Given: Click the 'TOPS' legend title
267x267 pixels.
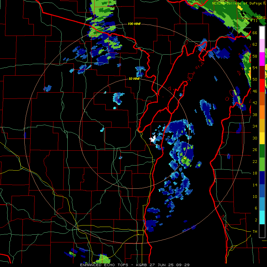Looking at the screenshot, I should tap(261, 18).
